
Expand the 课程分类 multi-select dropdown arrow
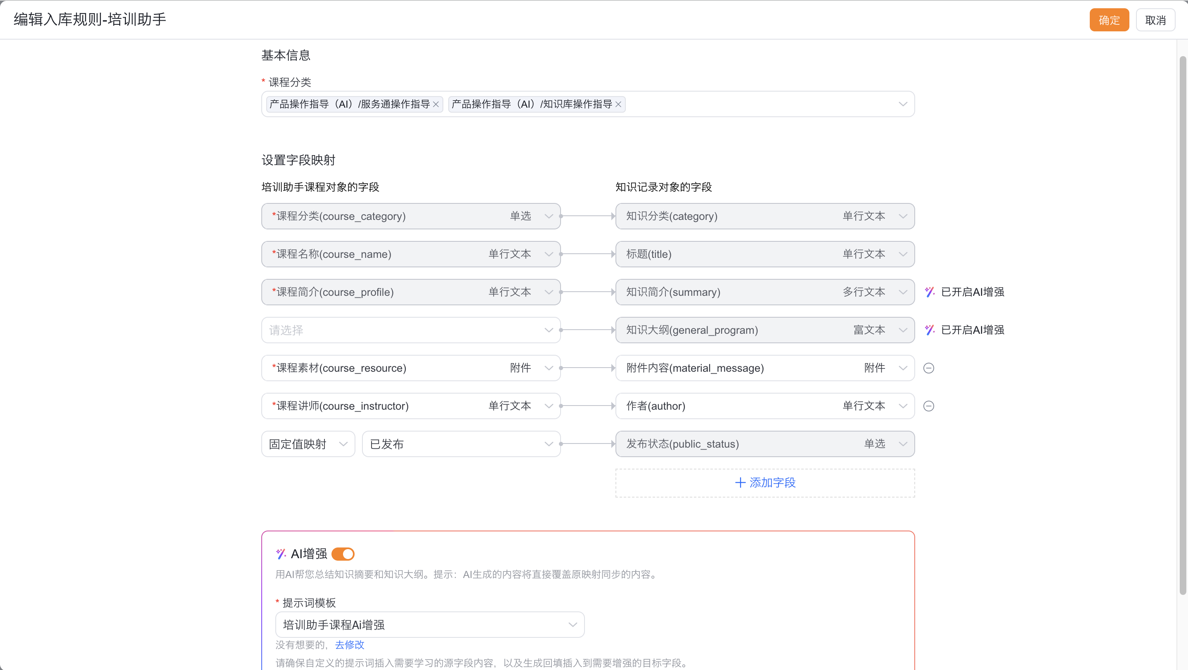pos(902,104)
